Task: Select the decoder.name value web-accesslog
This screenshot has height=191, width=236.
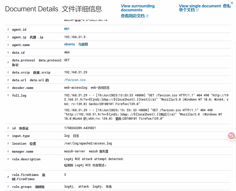Action: coord(76,88)
